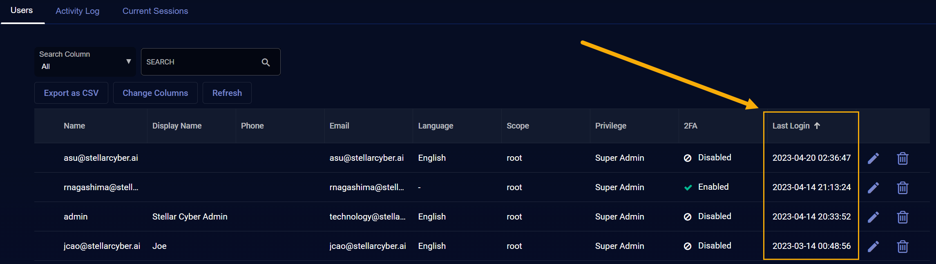Image resolution: width=936 pixels, height=264 pixels.
Task: Delete the admin user via trash icon
Action: pos(902,217)
